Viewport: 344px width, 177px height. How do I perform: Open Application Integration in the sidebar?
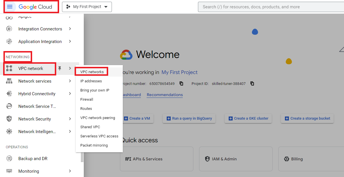pyautogui.click(x=40, y=42)
